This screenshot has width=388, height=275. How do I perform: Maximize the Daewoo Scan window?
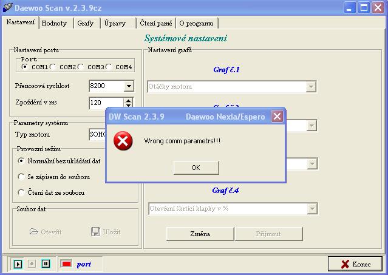click(x=364, y=8)
